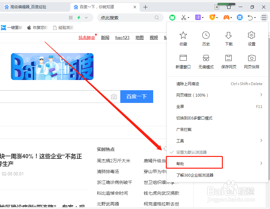Click the 新建窗口 new window icon
This screenshot has width=270, height=209.
pyautogui.click(x=183, y=58)
